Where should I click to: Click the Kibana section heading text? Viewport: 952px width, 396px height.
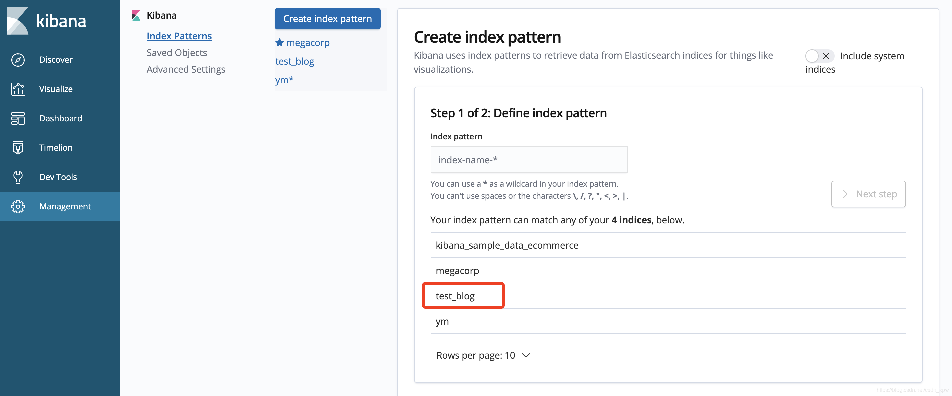pos(161,16)
